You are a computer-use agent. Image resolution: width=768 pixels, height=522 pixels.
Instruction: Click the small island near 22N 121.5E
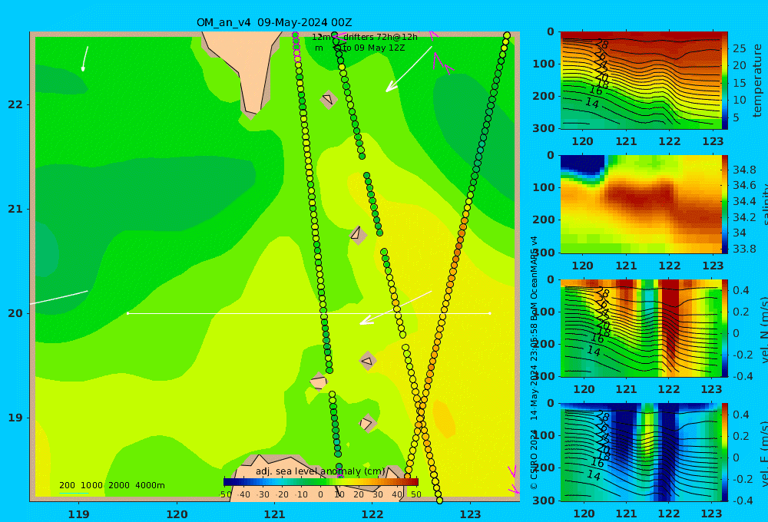(x=328, y=100)
